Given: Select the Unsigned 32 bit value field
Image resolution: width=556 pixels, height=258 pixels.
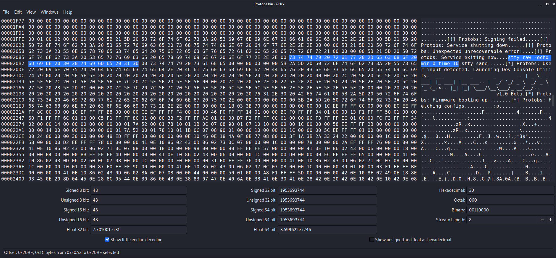Looking at the screenshot, I should 327,200.
